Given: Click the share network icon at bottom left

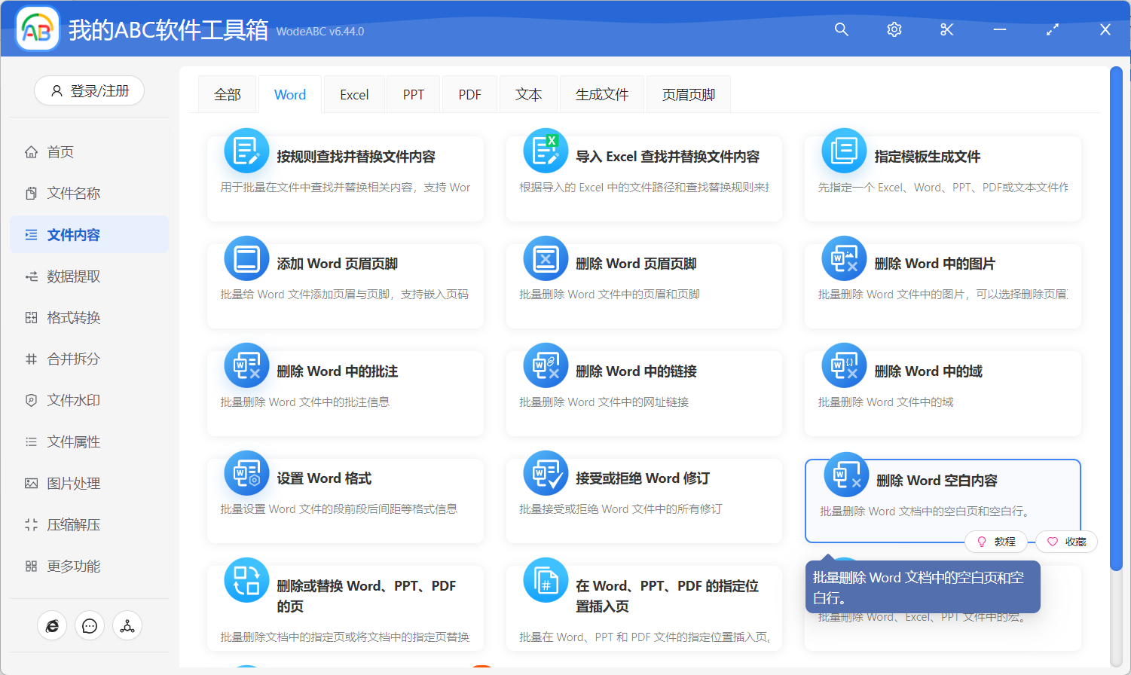Looking at the screenshot, I should click(127, 625).
